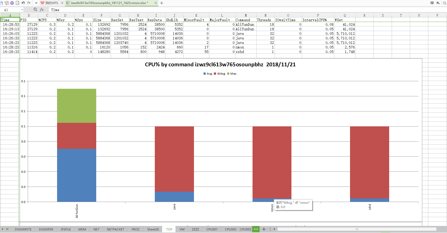Select the TOP sheet tab
The width and height of the screenshot is (447, 233).
coord(169,229)
